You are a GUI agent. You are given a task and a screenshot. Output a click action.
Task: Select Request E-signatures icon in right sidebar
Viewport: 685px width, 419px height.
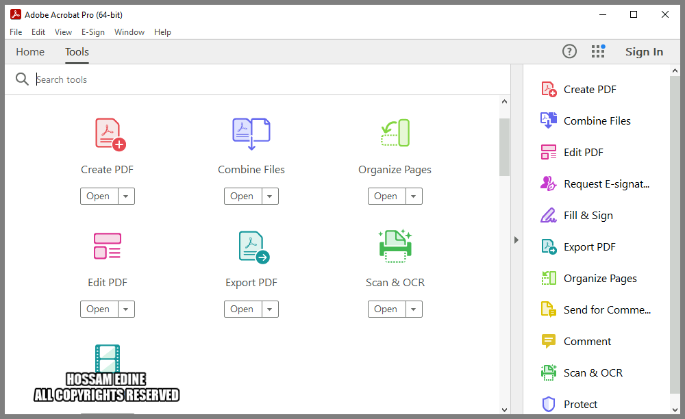coord(549,183)
